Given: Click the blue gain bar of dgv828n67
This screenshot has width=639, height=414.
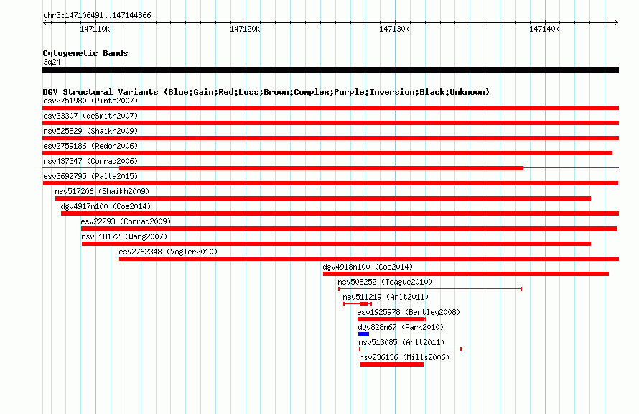Looking at the screenshot, I should click(x=363, y=334).
